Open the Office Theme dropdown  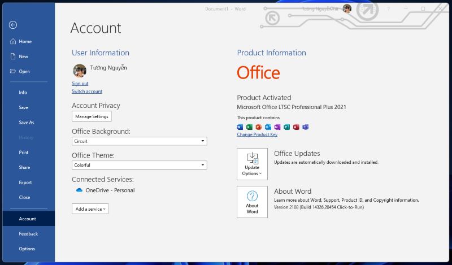(x=139, y=165)
